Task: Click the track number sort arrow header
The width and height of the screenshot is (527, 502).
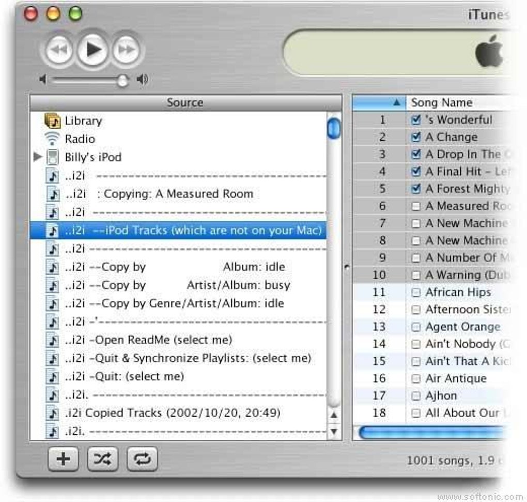Action: (379, 102)
